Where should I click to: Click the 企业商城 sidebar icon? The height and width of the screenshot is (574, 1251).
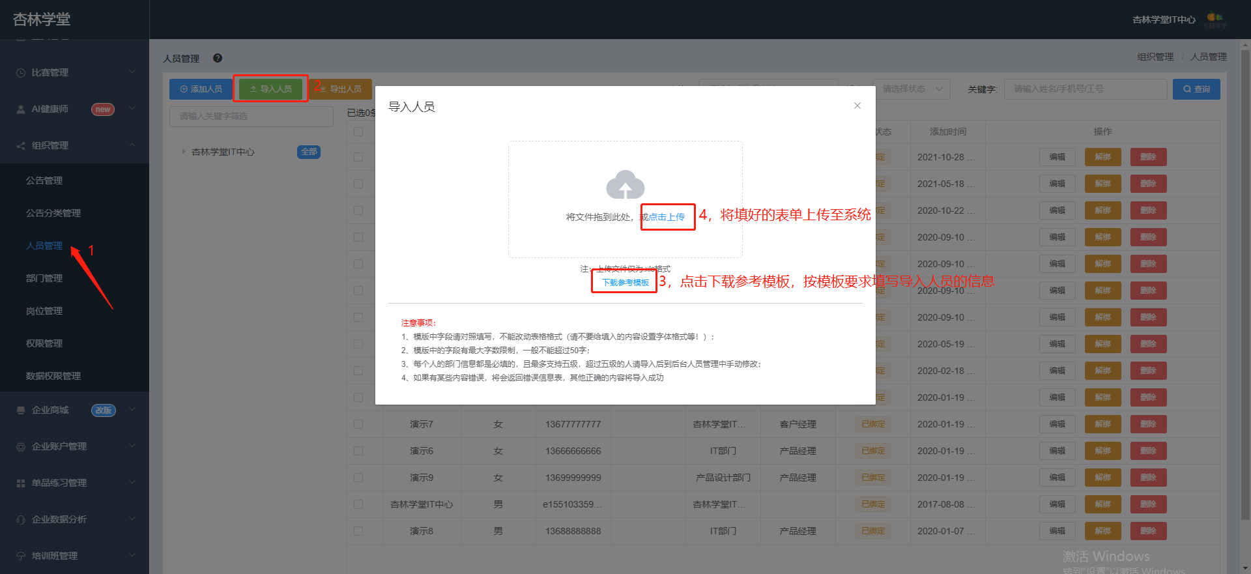[x=21, y=410]
